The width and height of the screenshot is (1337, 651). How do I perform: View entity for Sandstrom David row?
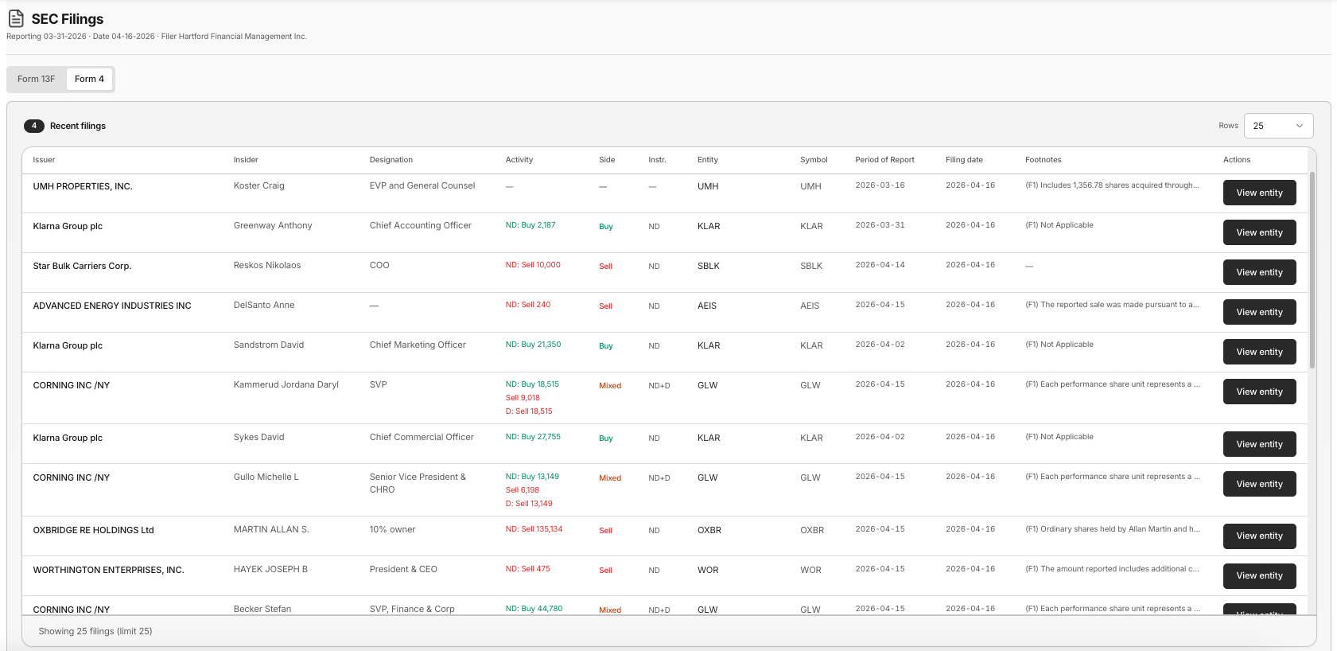click(x=1259, y=352)
